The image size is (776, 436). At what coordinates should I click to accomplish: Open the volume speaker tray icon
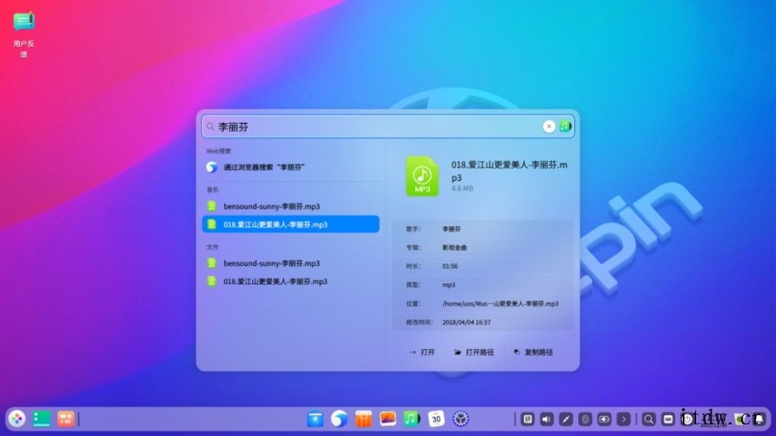click(x=546, y=420)
